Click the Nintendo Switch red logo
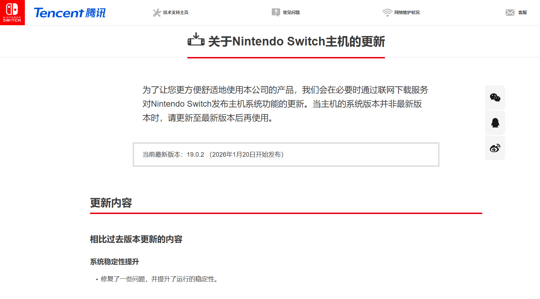540x299 pixels. tap(12, 13)
